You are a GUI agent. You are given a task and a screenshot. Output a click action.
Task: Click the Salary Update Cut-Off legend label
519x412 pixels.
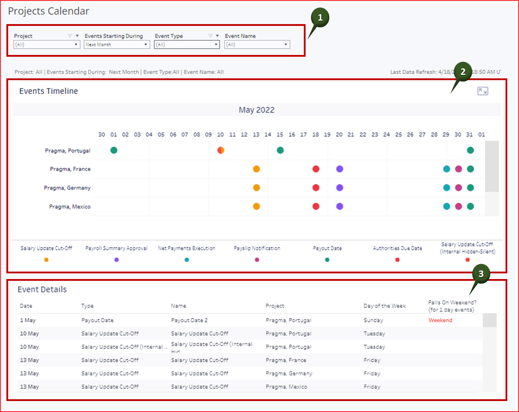[x=46, y=248]
